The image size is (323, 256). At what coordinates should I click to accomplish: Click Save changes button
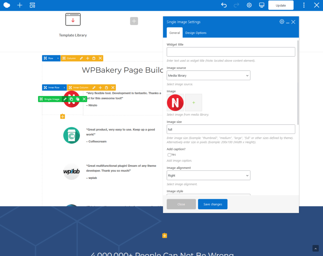pos(213,204)
